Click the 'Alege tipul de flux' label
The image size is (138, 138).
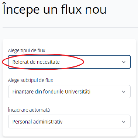click(x=27, y=51)
